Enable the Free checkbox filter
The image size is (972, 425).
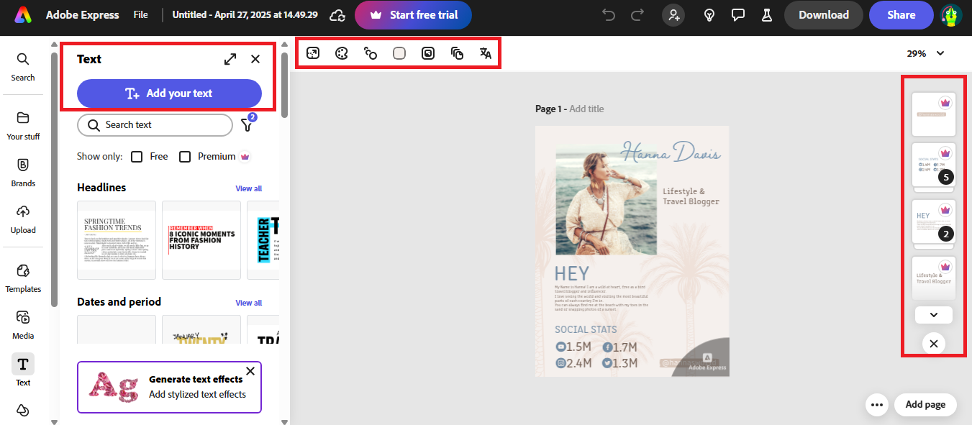(137, 157)
